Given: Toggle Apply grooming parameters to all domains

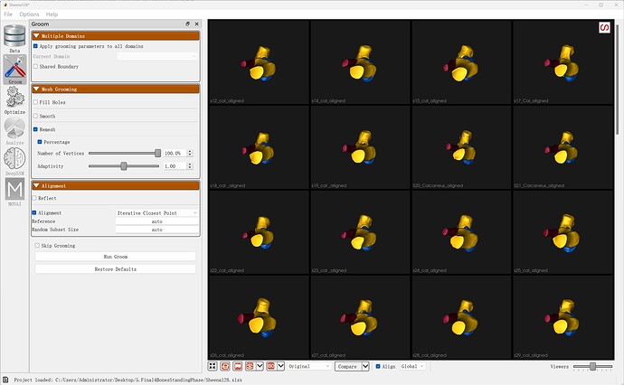Looking at the screenshot, I should (x=35, y=46).
